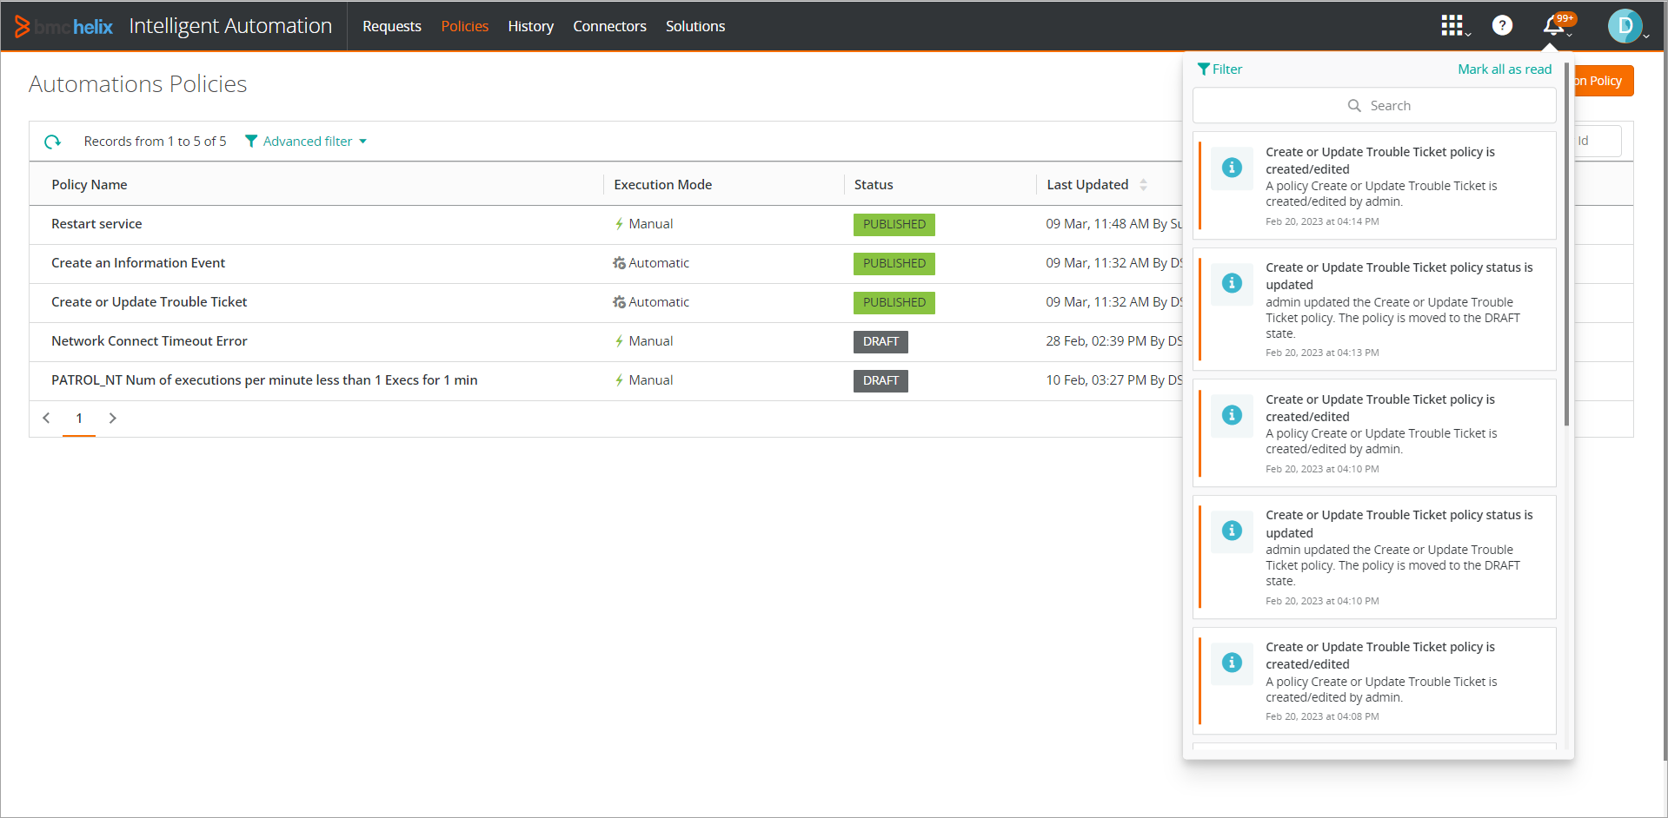Expand the Advanced filter dropdown
Image resolution: width=1668 pixels, height=818 pixels.
(362, 142)
